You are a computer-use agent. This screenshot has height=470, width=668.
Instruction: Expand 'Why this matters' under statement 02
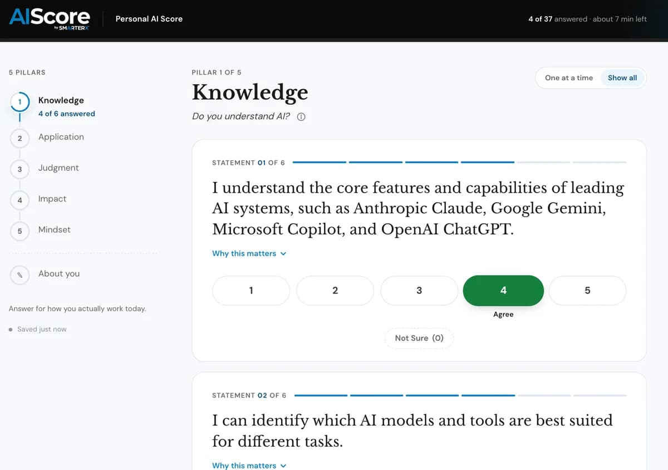coord(249,466)
